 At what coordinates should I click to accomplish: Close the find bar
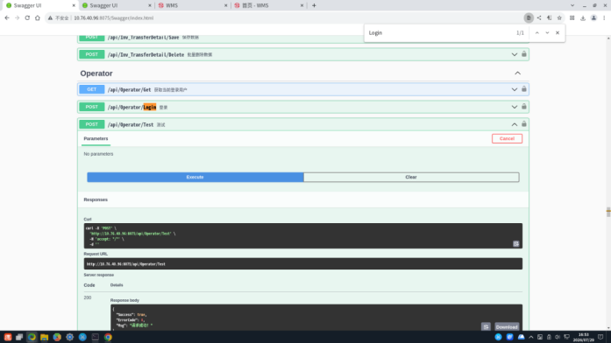click(x=558, y=33)
